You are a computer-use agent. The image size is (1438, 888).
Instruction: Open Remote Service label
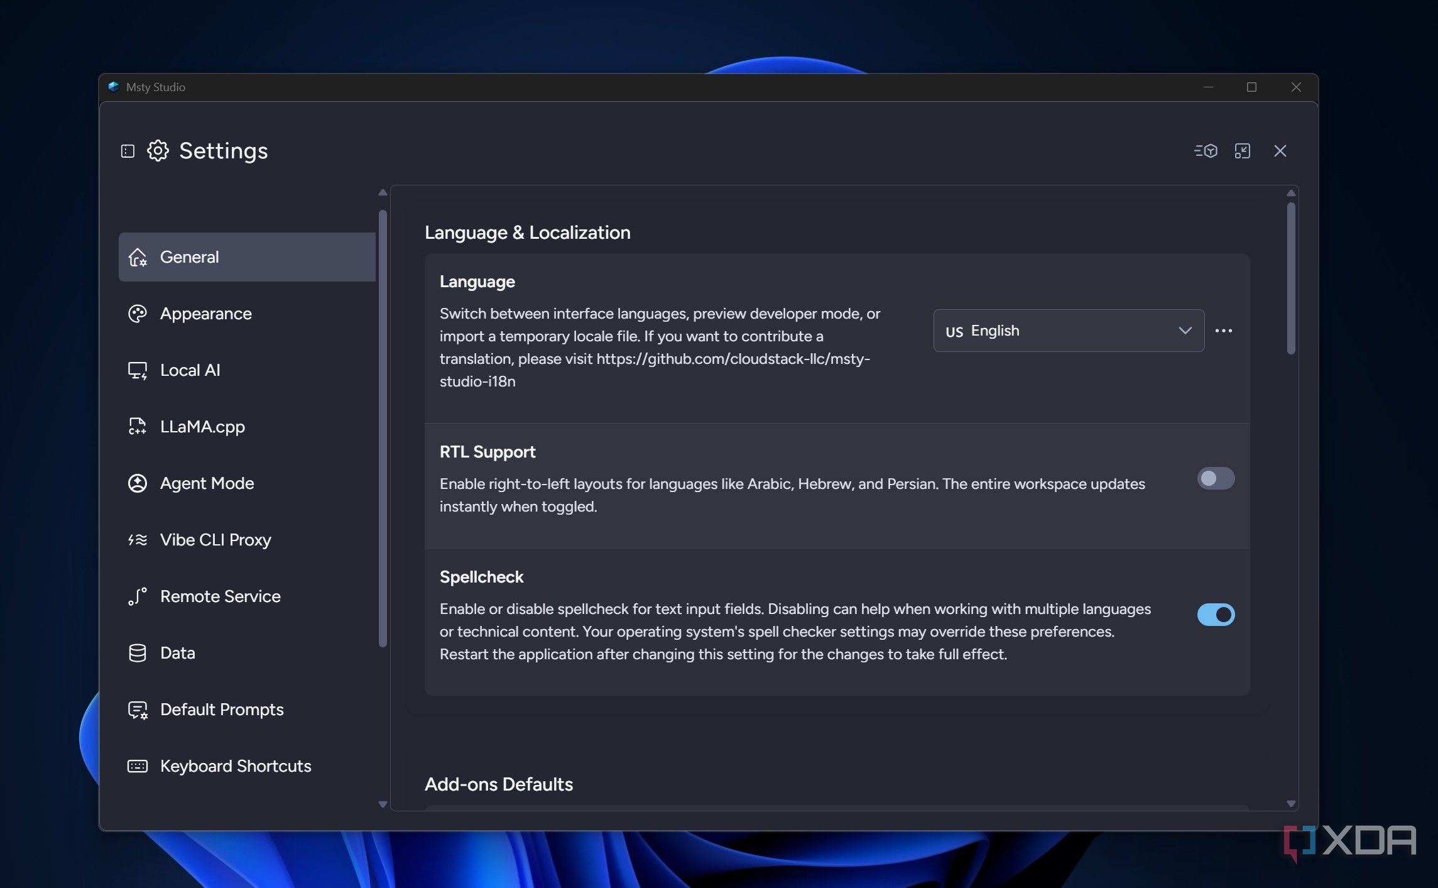pyautogui.click(x=221, y=596)
